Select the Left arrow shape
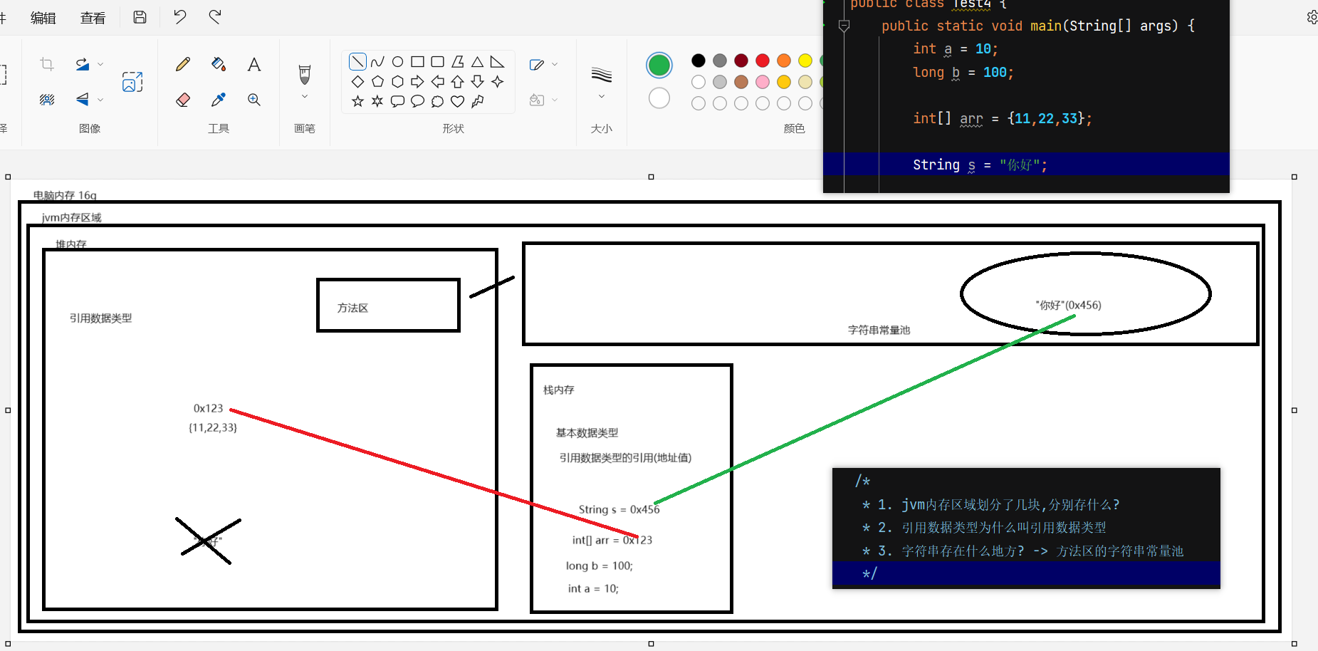1318x651 pixels. (x=438, y=82)
